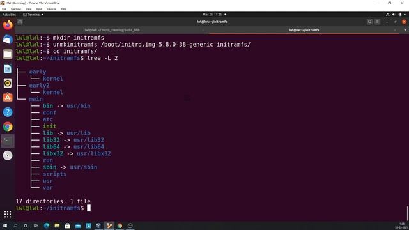Screen dimensions: 409x230
Task: Click the 'early2' directory entry
Action: pyautogui.click(x=40, y=85)
